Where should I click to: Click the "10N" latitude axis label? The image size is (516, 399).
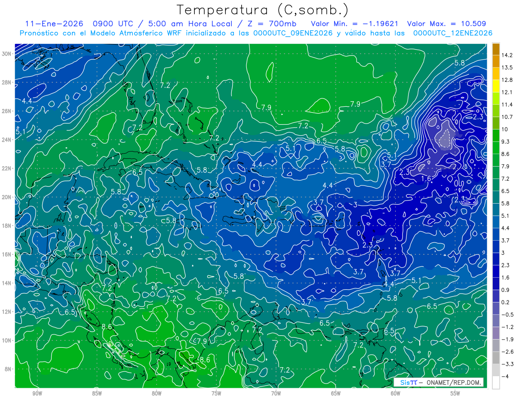point(7,340)
